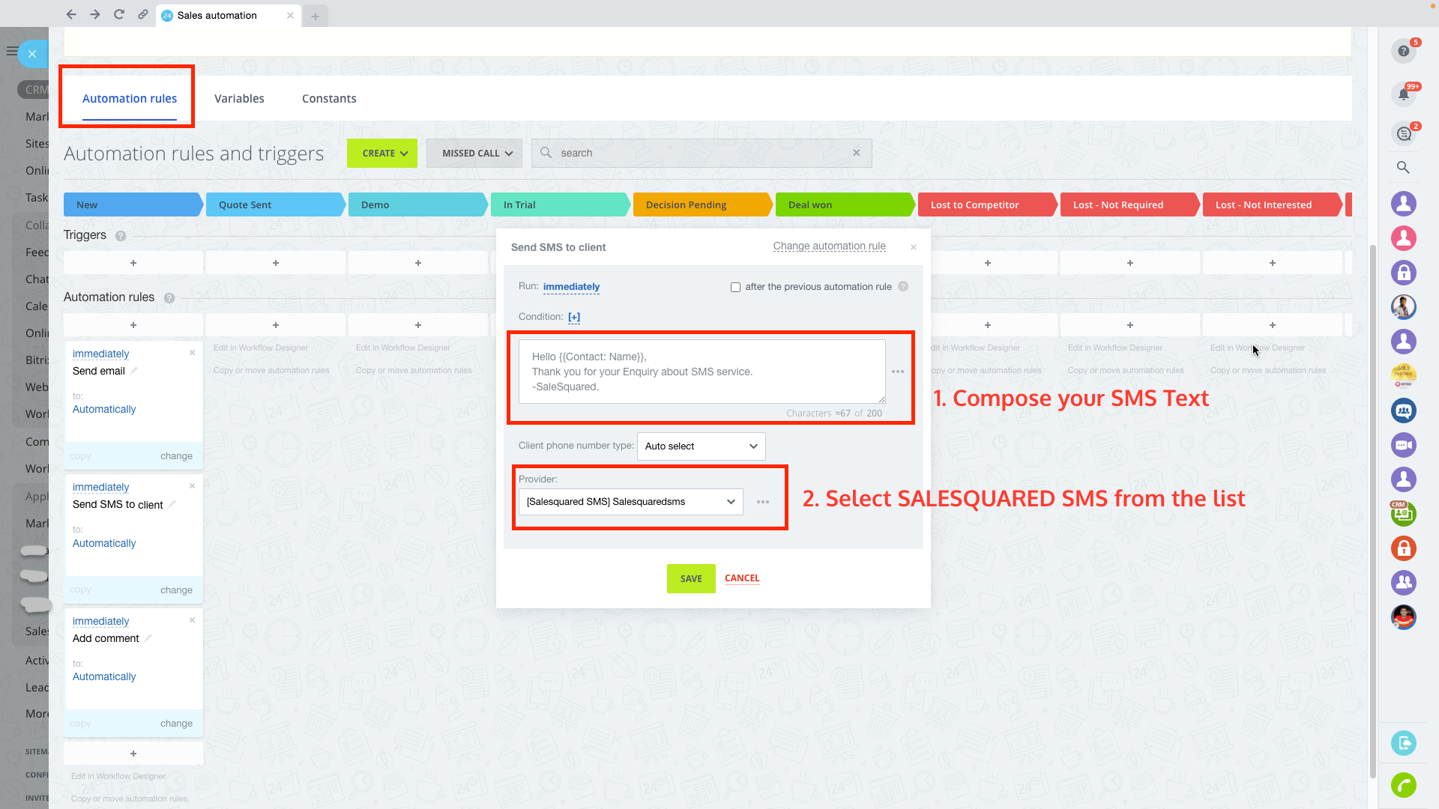Open the notifications bell icon
1439x809 pixels.
[x=1403, y=94]
